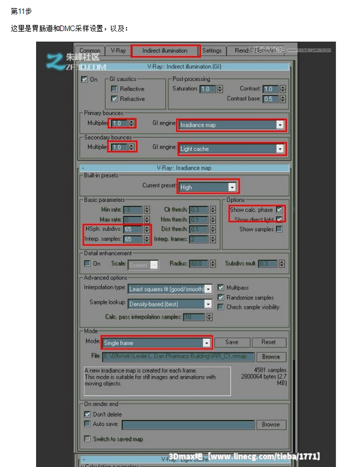Click the Saturation value field

tap(208, 89)
